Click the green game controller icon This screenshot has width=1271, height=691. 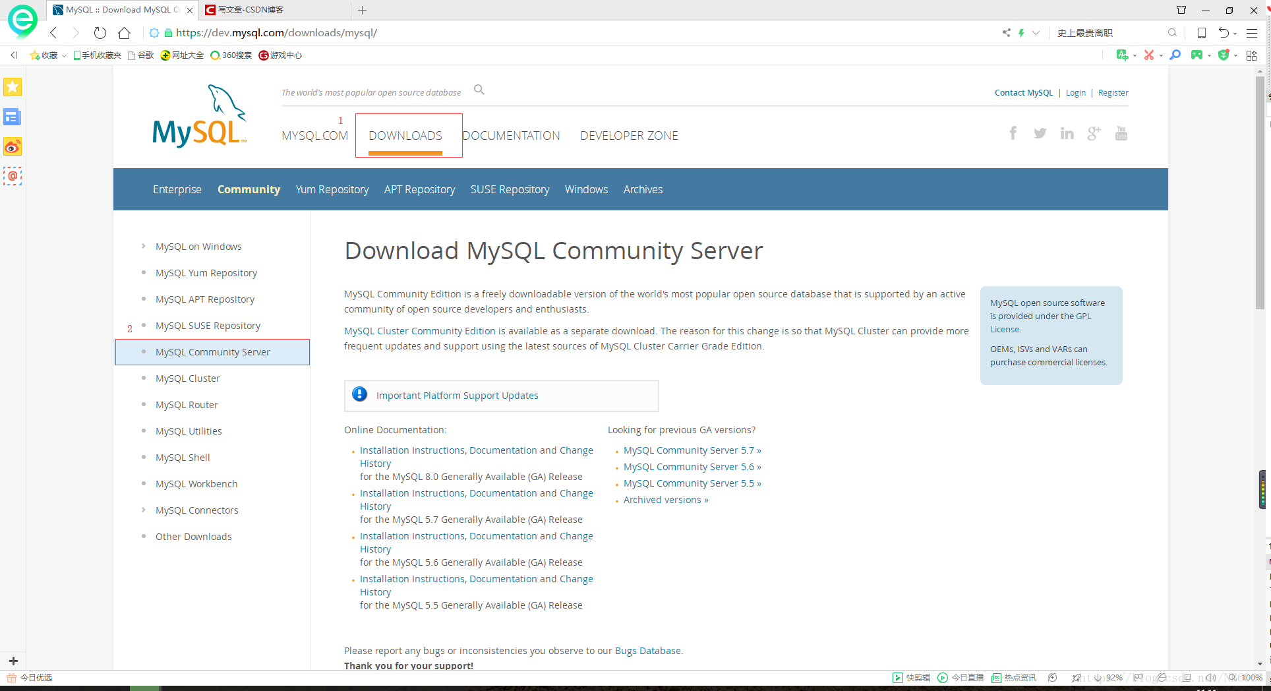pyautogui.click(x=1197, y=55)
